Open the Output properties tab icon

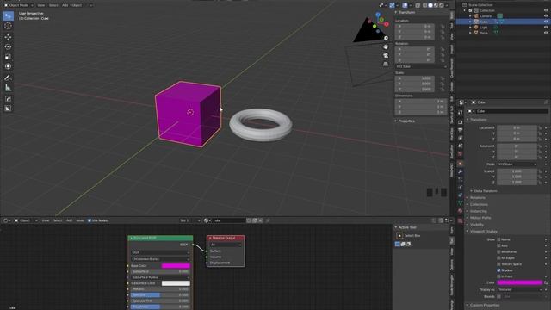[x=461, y=130]
